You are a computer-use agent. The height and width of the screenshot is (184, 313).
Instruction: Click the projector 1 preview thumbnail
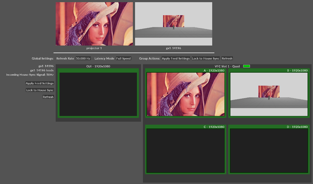coord(94,24)
